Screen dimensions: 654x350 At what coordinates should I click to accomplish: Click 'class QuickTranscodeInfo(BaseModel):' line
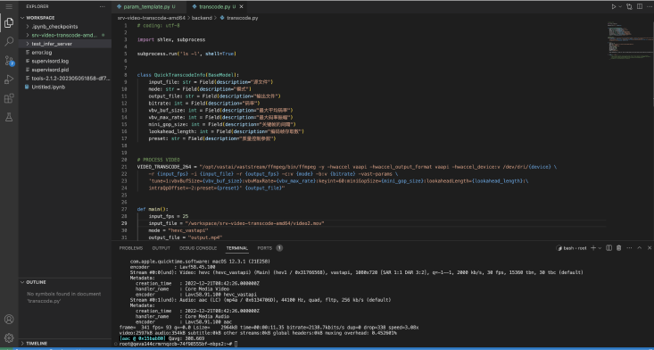188,75
